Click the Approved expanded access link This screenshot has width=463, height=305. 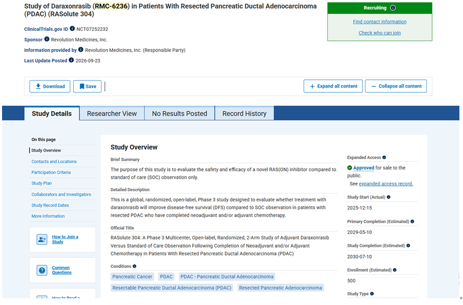[x=364, y=168]
